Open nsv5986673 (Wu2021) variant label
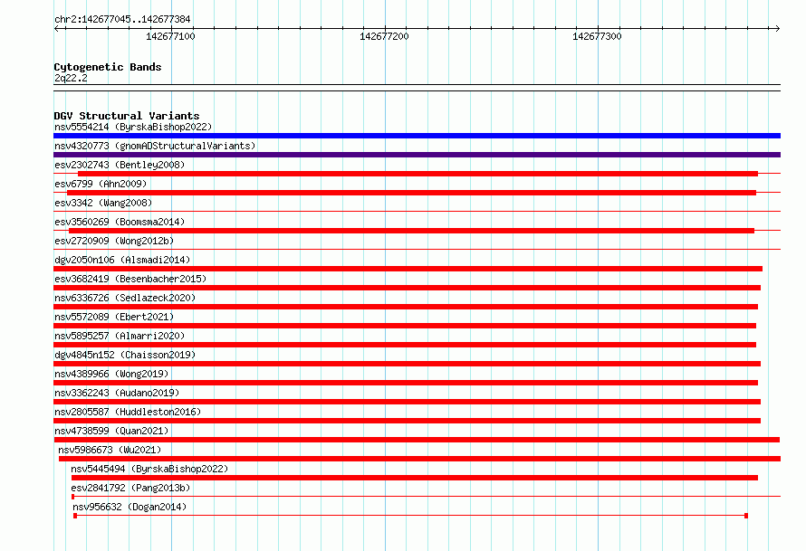The image size is (806, 551). click(110, 450)
